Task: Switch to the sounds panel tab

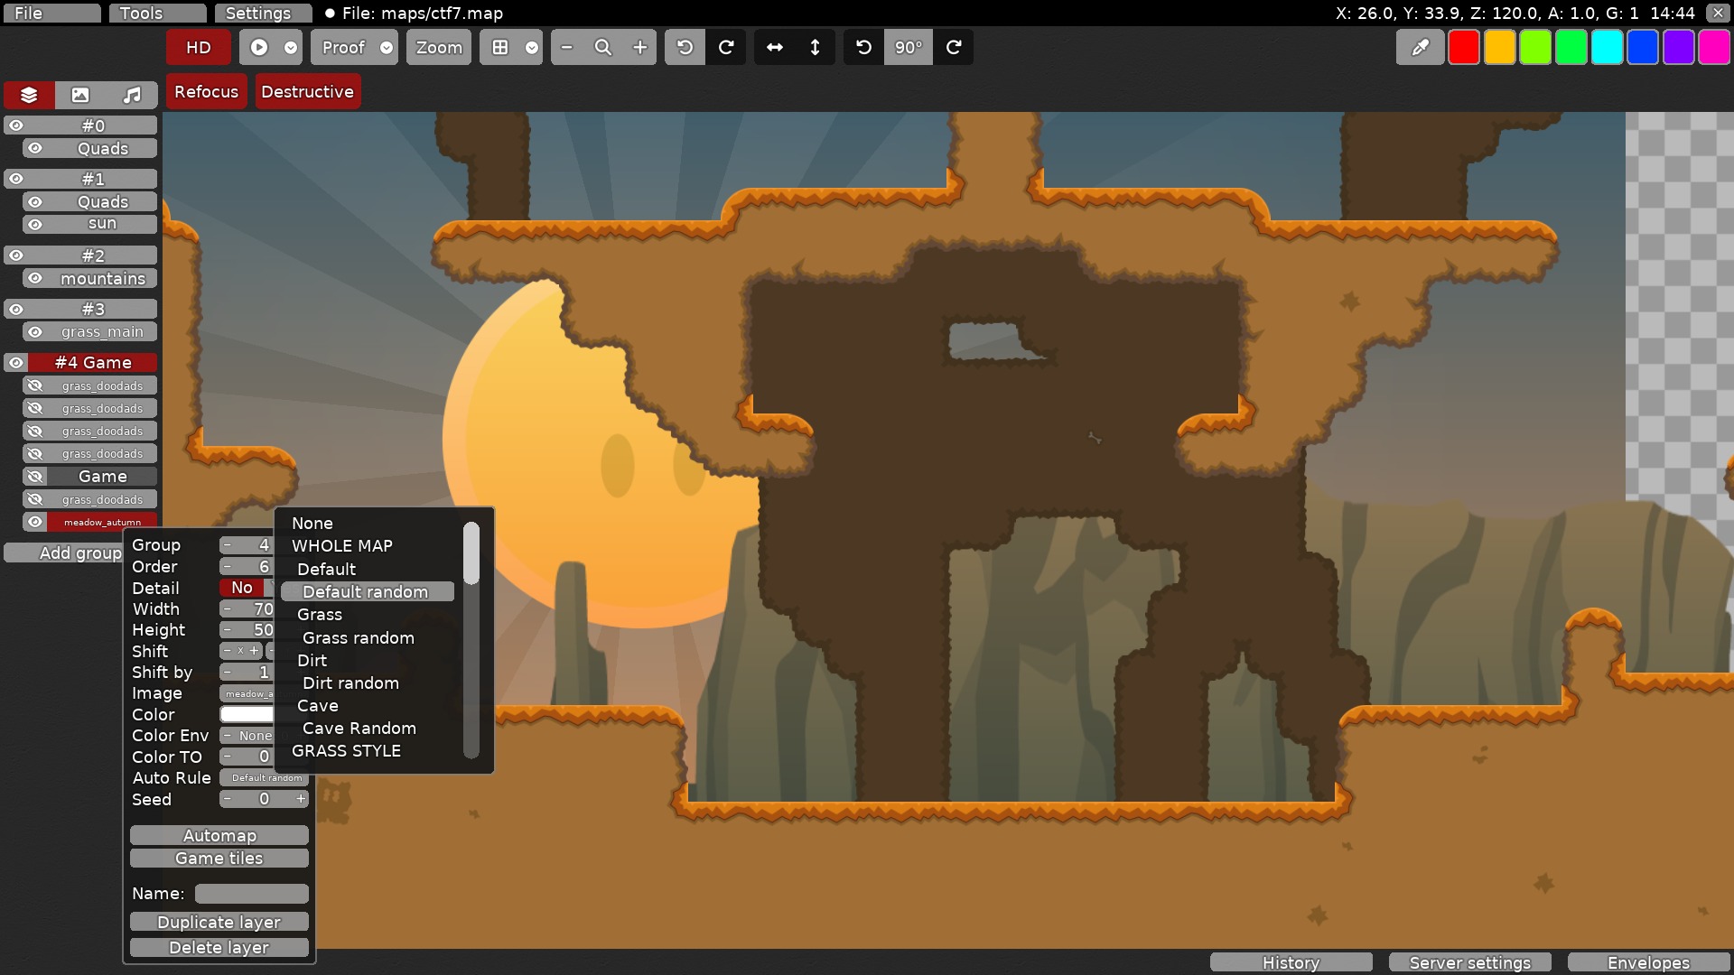Action: tap(131, 95)
